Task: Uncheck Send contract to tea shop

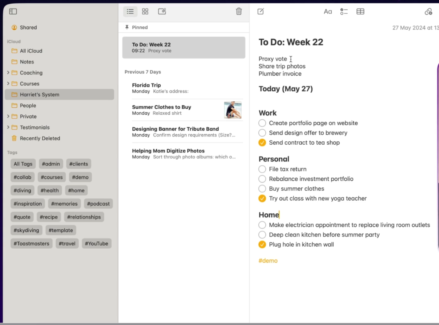Action: coord(262,142)
